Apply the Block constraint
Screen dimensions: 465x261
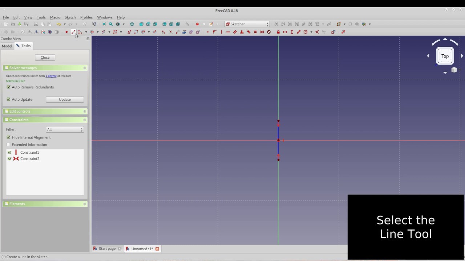coord(269,32)
